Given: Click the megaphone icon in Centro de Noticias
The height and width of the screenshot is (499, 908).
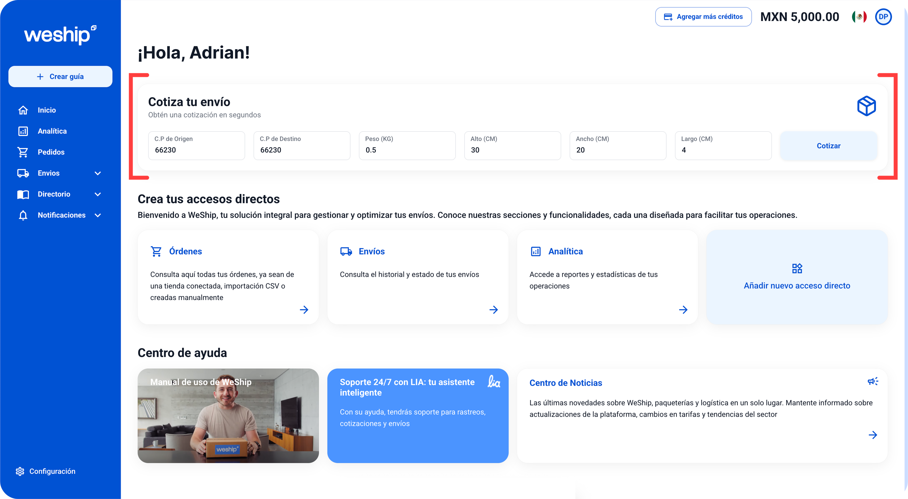Looking at the screenshot, I should point(873,381).
